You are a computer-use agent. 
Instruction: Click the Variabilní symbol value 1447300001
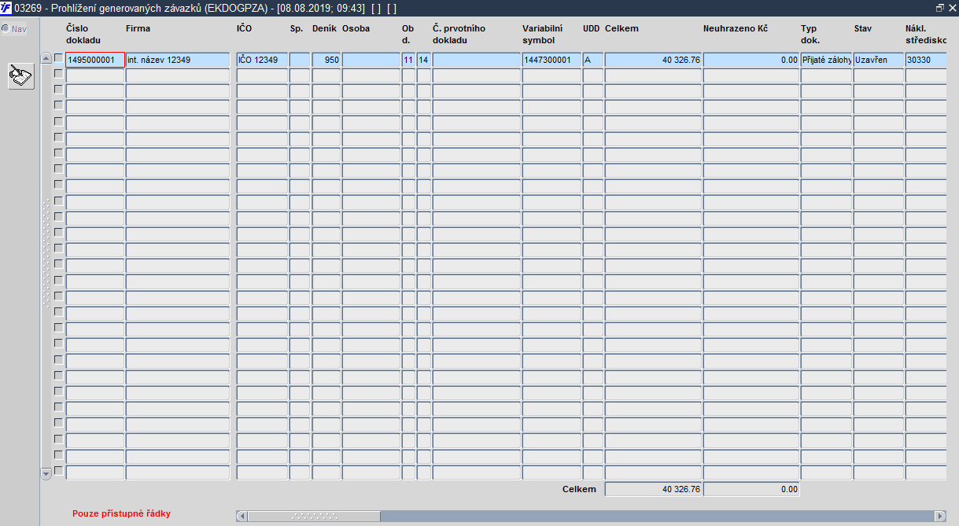(551, 60)
